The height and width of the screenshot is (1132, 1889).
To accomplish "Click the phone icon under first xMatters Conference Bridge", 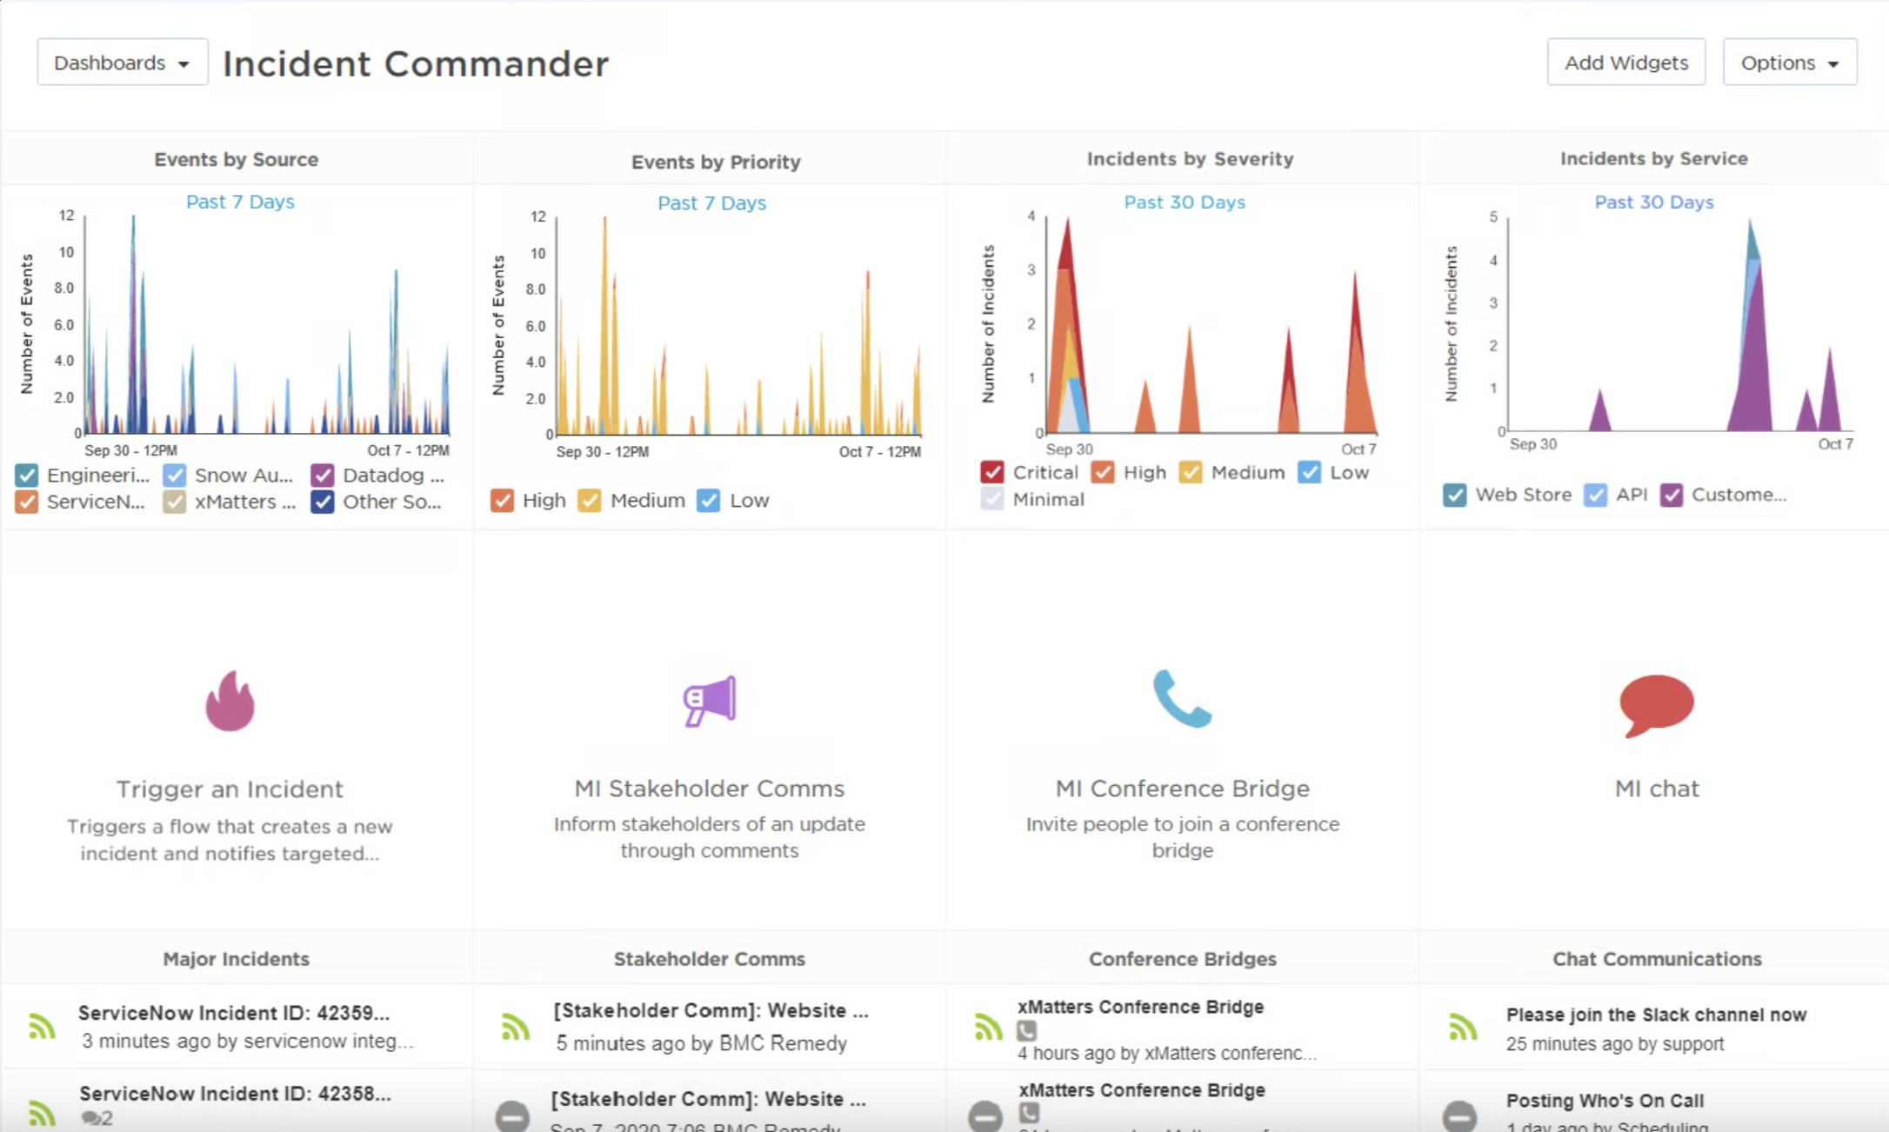I will click(x=1027, y=1031).
